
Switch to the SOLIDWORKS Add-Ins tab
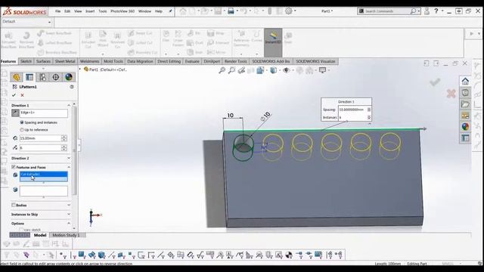pos(271,61)
